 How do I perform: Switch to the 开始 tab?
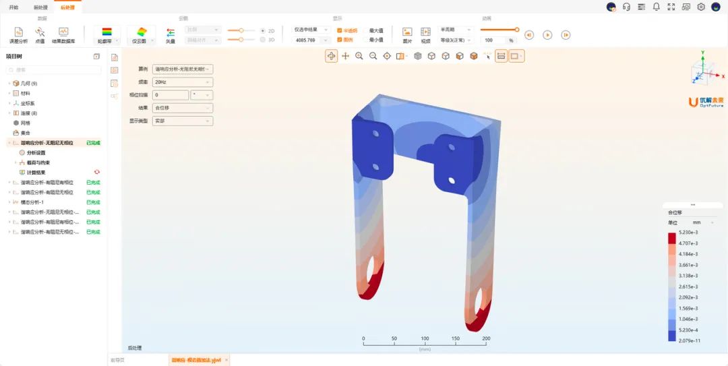pos(13,7)
